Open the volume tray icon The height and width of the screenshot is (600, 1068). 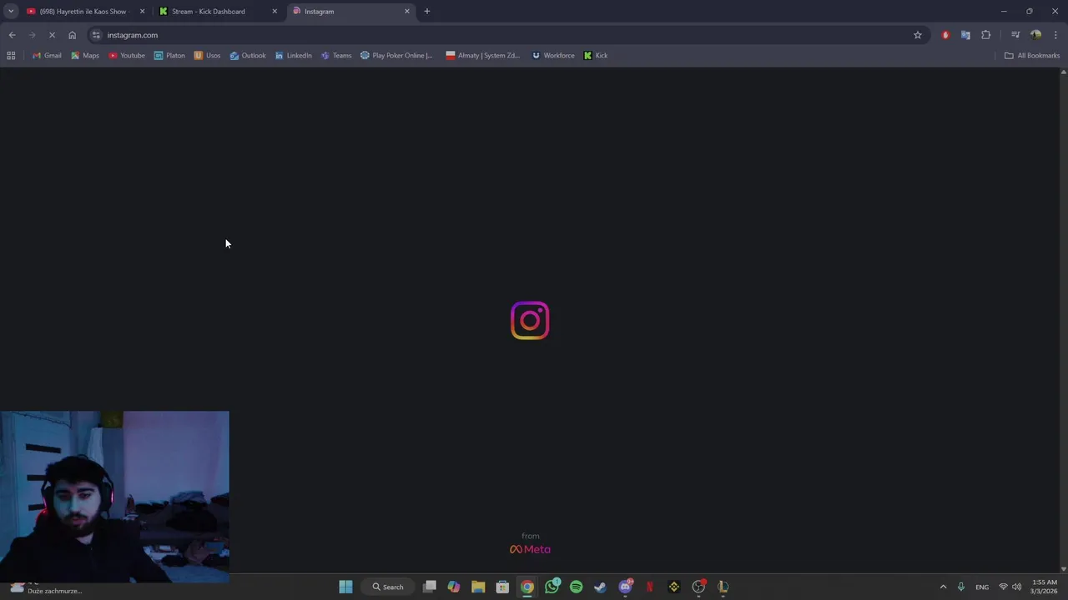[x=1016, y=587]
